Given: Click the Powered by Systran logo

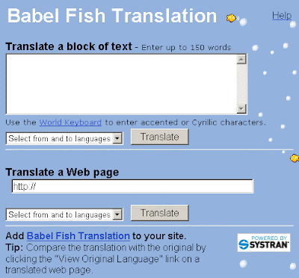Looking at the screenshot, I should coord(264,242).
